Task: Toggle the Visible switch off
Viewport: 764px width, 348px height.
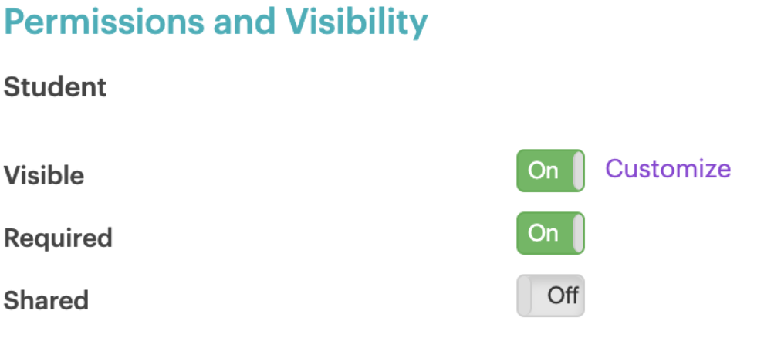Action: coord(550,171)
